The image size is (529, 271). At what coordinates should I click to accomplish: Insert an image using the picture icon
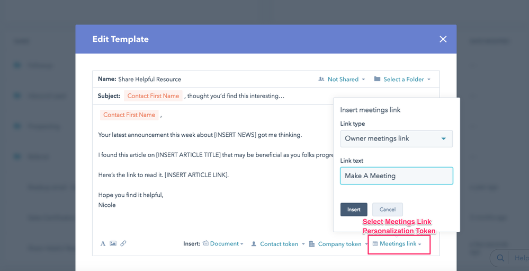tap(113, 243)
